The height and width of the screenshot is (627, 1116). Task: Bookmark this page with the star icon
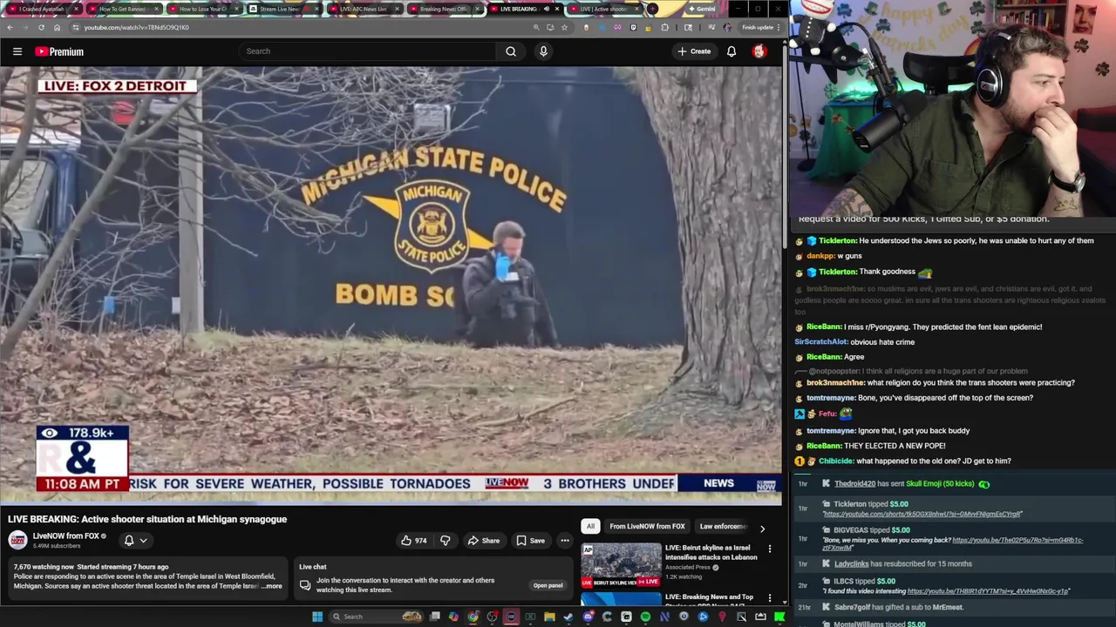coord(564,27)
